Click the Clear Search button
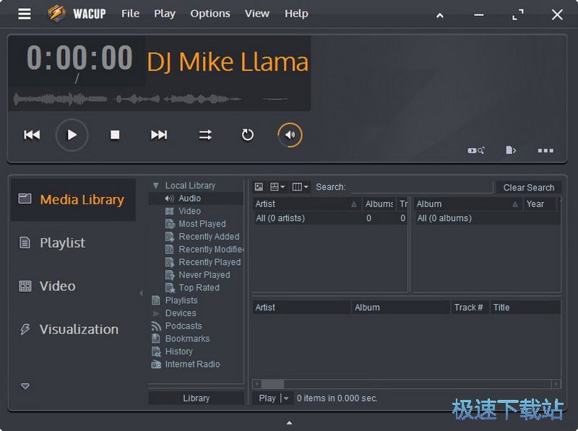 [x=528, y=188]
